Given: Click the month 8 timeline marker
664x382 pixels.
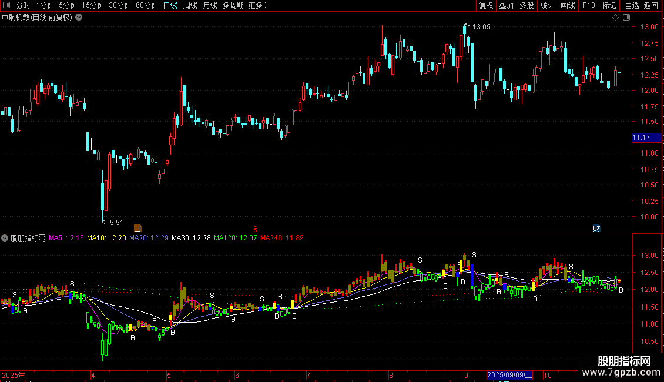Looking at the screenshot, I should [391, 375].
